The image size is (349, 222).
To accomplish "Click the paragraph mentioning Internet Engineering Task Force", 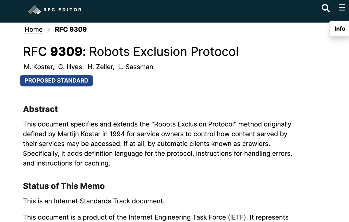I will point(156,217).
